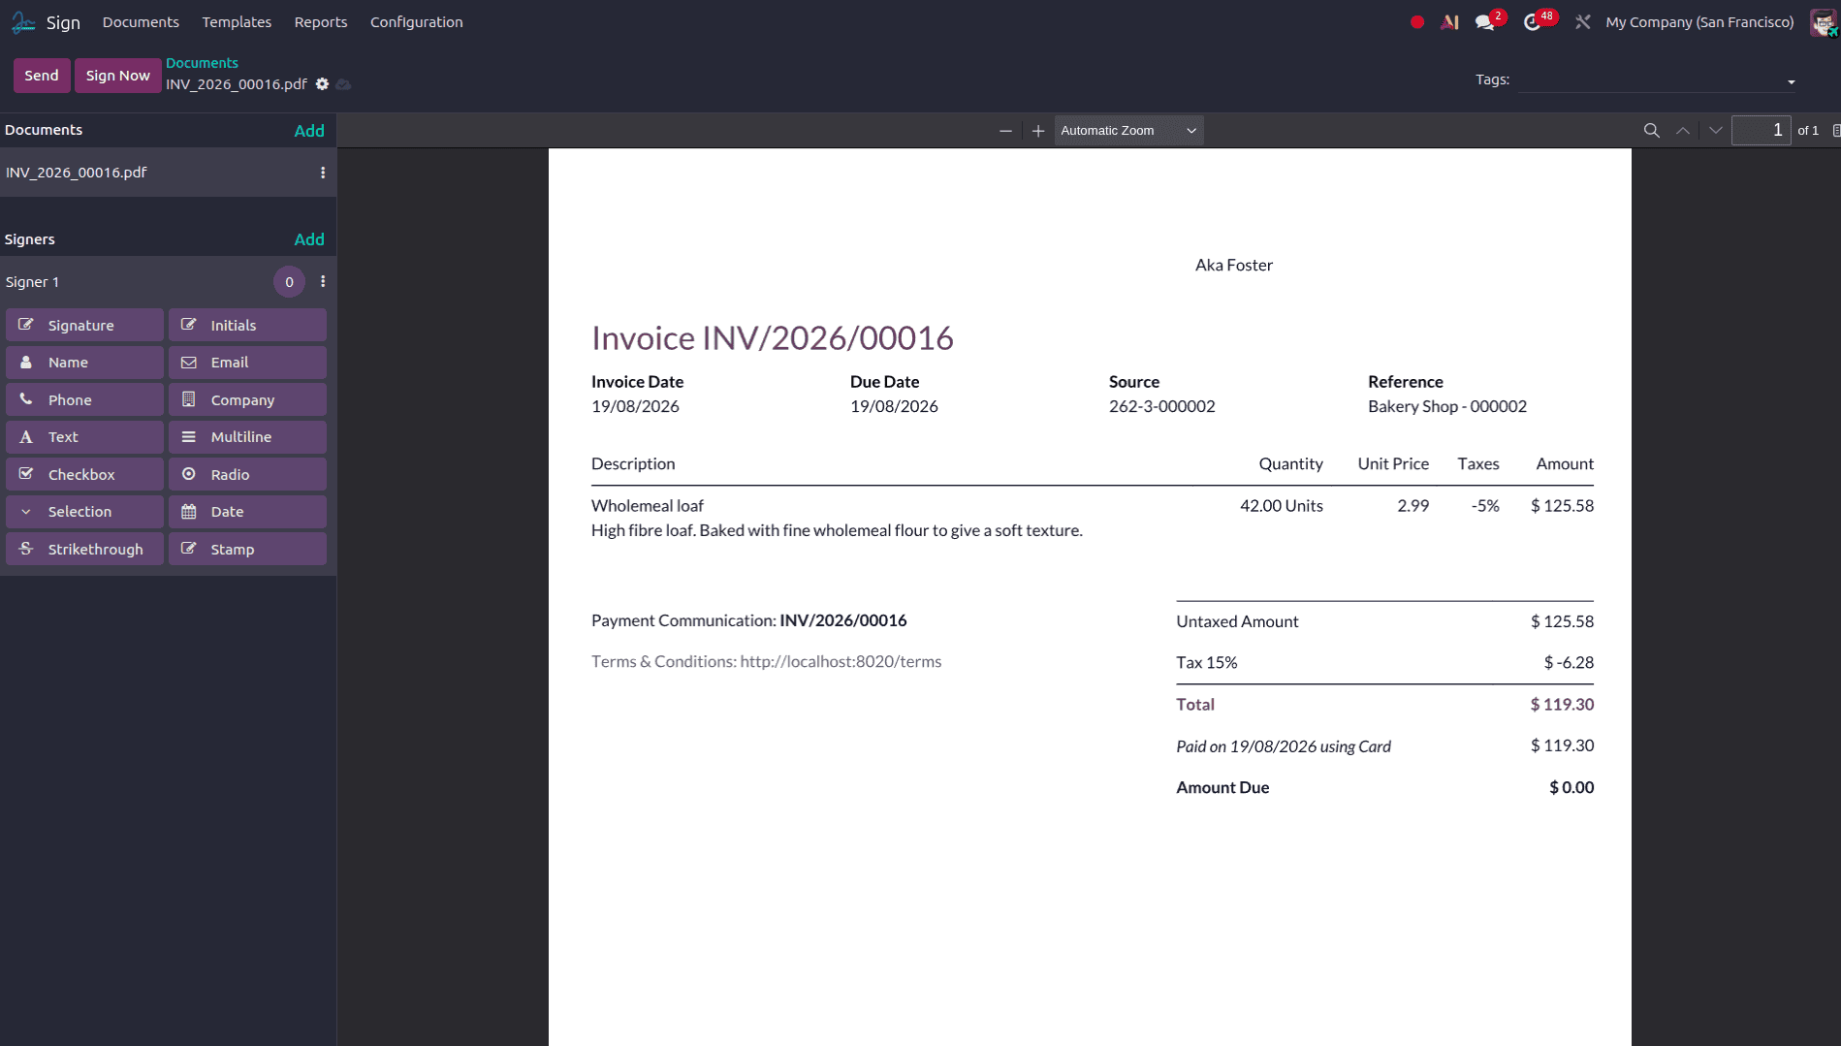Viewport: 1841px width, 1046px height.
Task: Click the 'Wholemeal loaf' description line
Action: (648, 505)
